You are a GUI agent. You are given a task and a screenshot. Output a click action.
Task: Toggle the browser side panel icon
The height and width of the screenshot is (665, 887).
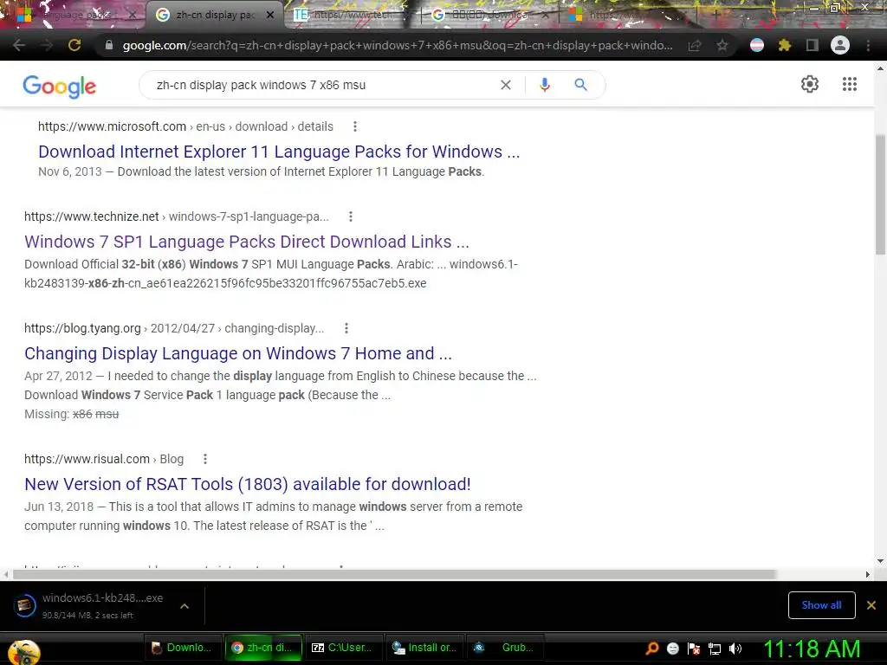pos(813,45)
